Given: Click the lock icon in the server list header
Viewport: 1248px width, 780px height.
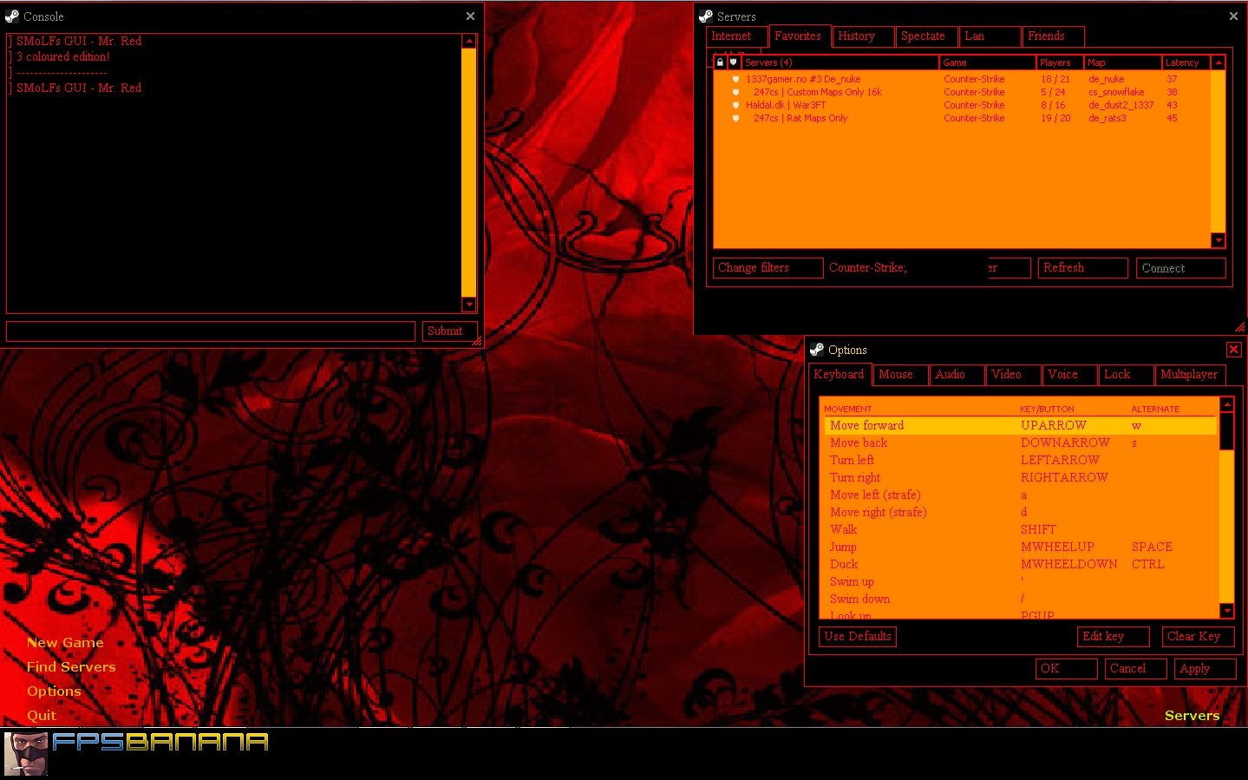Looking at the screenshot, I should [719, 62].
